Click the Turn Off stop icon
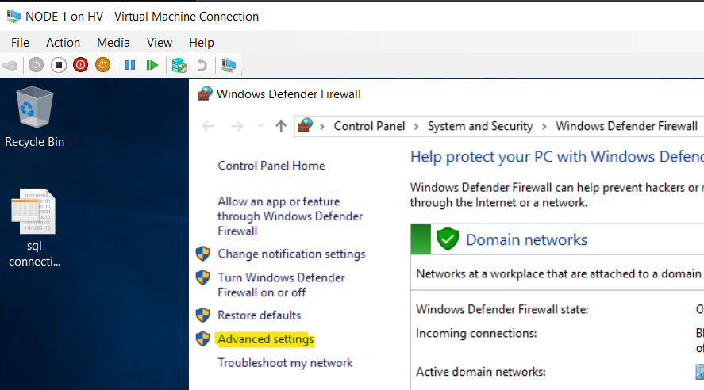 (x=59, y=65)
